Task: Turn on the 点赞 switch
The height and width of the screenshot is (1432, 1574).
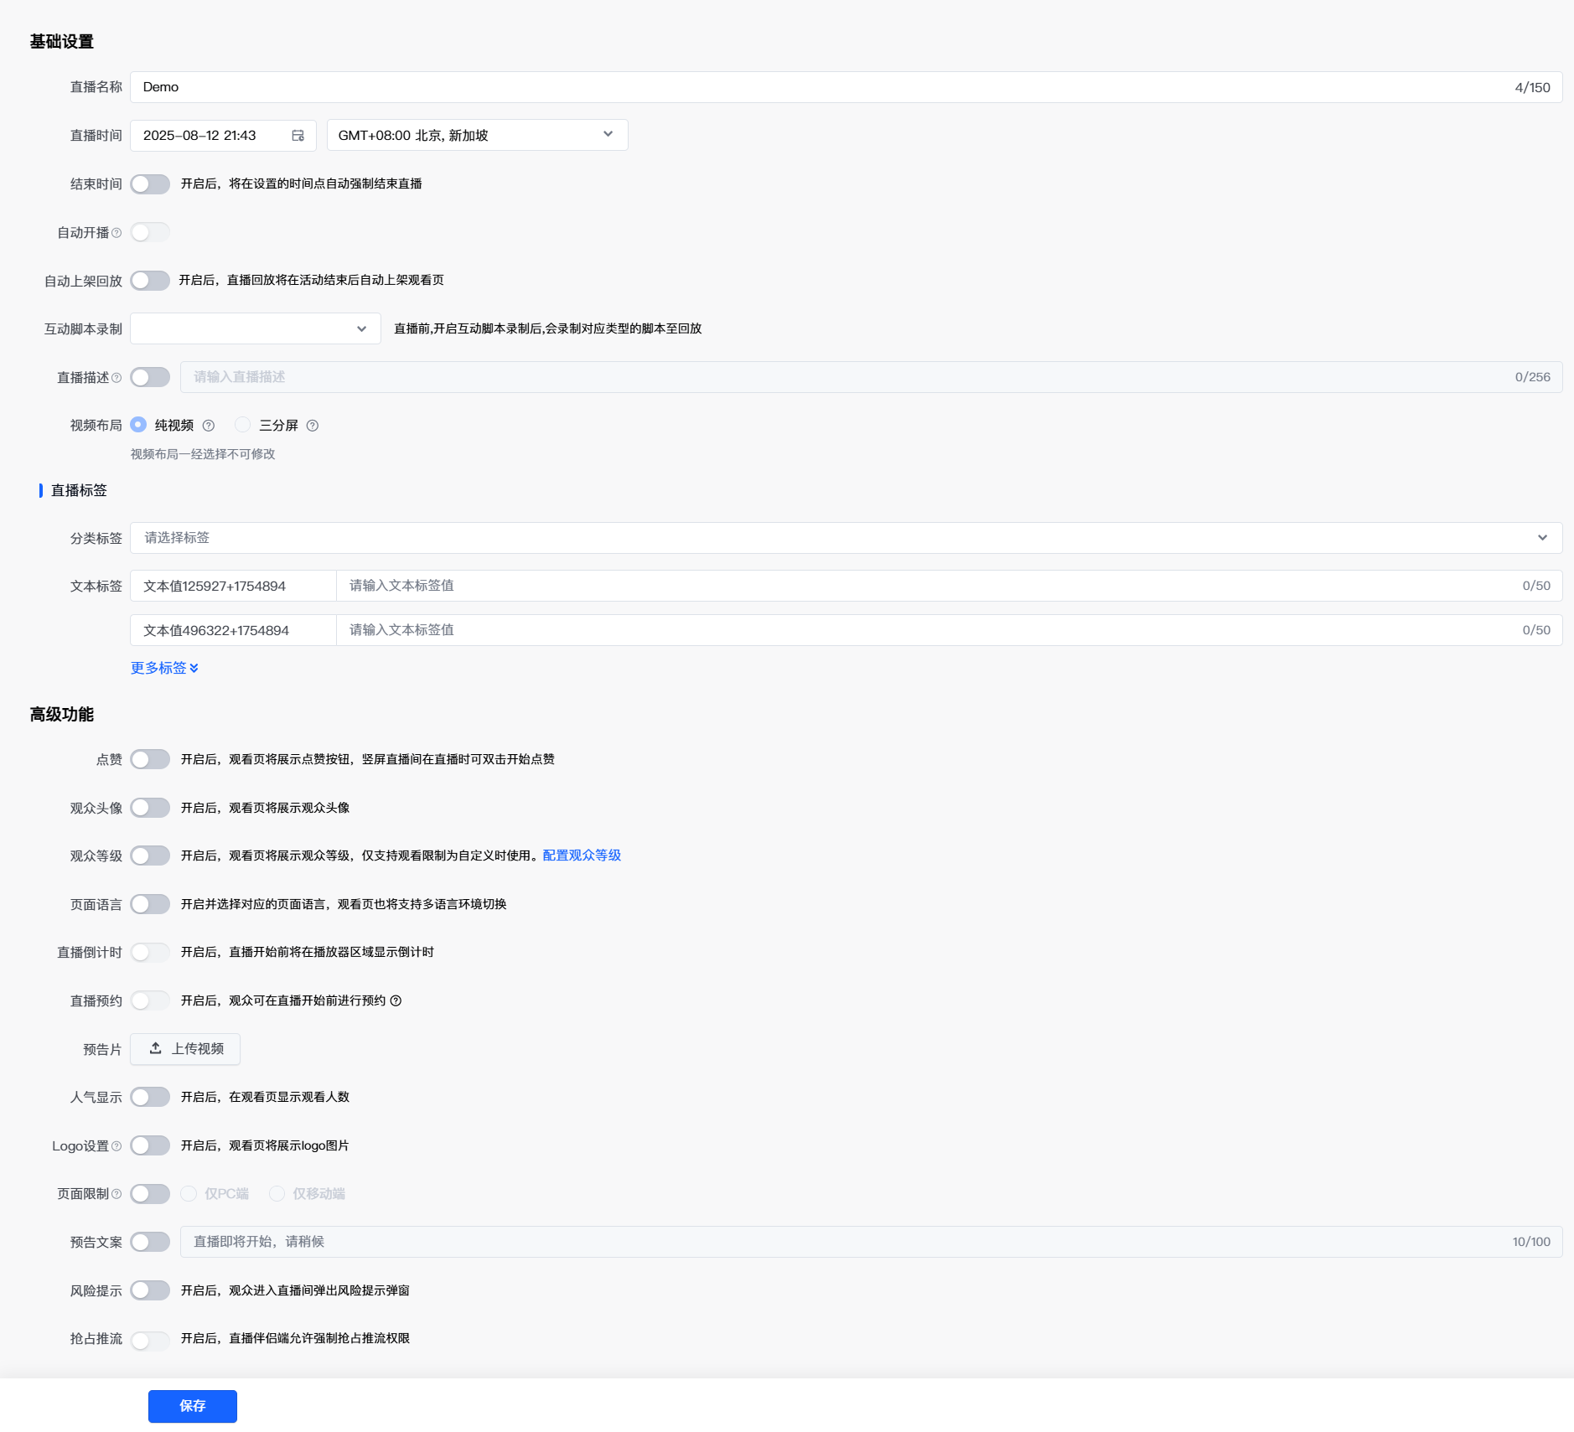Action: point(150,759)
